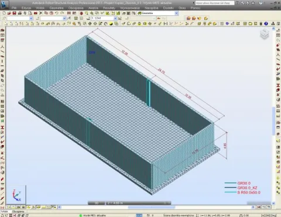Click the XYZ axis triad icon
This screenshot has height=217, width=281.
pos(16,195)
